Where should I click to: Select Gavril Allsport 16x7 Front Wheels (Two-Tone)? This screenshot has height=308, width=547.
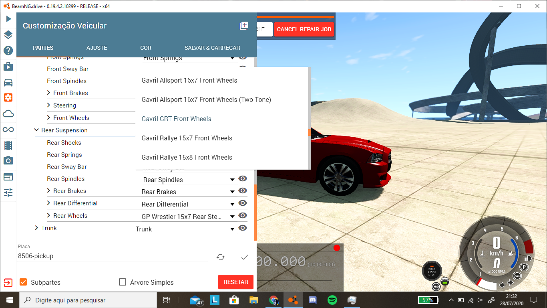[x=222, y=99]
